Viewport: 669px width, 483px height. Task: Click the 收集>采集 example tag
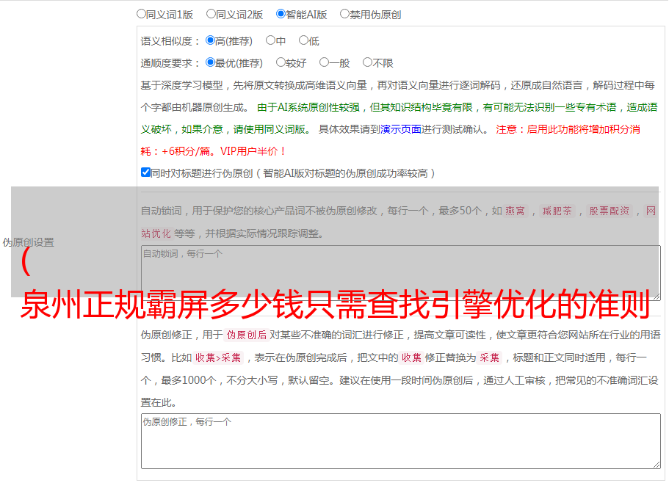[x=218, y=357]
